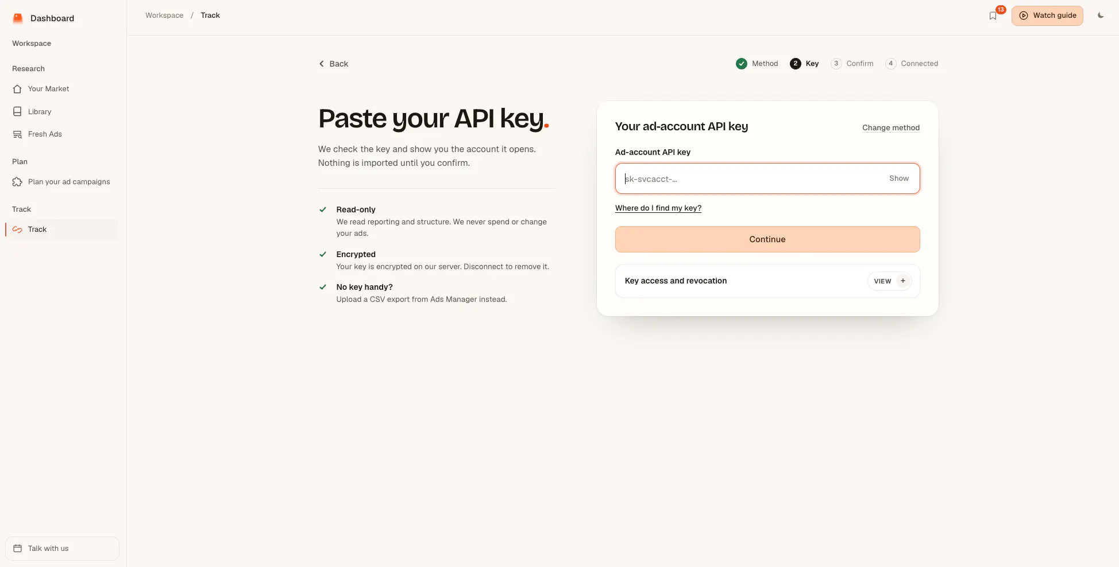Click the Track link icon in sidebar
This screenshot has width=1119, height=567.
click(x=17, y=230)
